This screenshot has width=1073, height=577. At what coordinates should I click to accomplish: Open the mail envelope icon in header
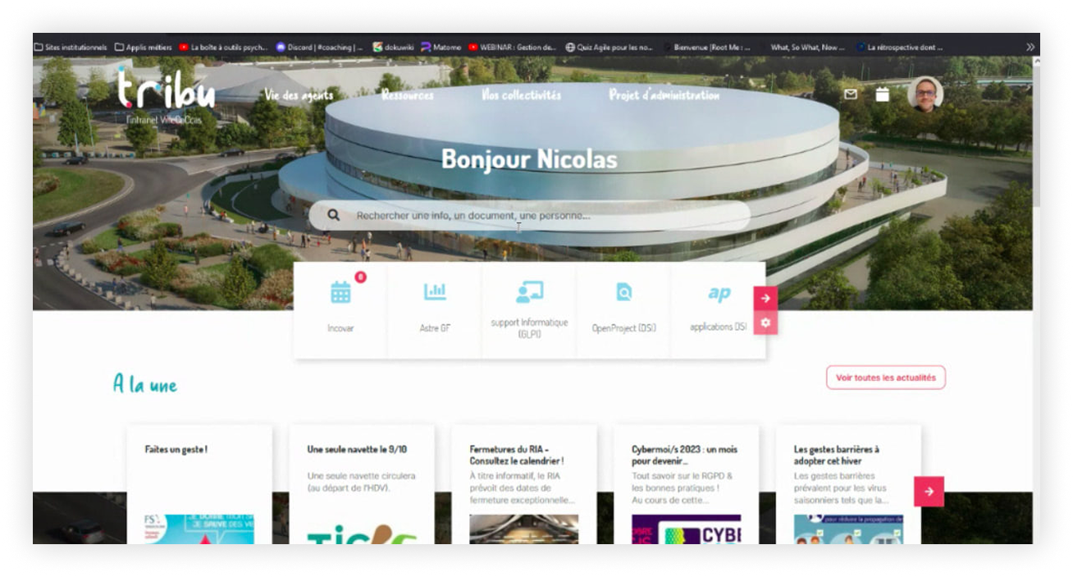pyautogui.click(x=851, y=94)
